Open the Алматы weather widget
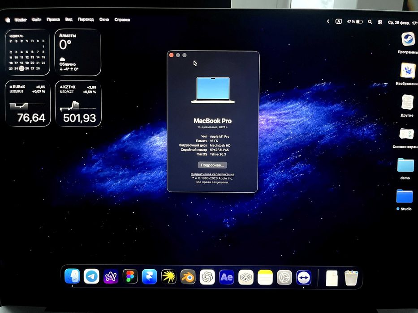Screen dimensions: 418x313 (x=78, y=52)
